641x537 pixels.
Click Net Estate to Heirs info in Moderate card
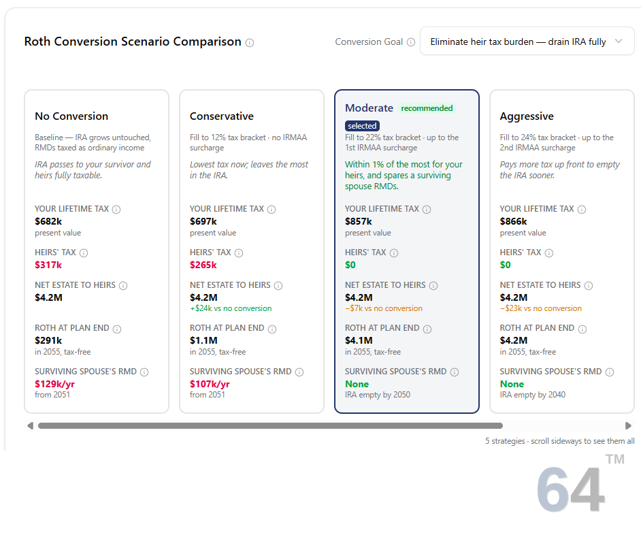[x=433, y=285]
